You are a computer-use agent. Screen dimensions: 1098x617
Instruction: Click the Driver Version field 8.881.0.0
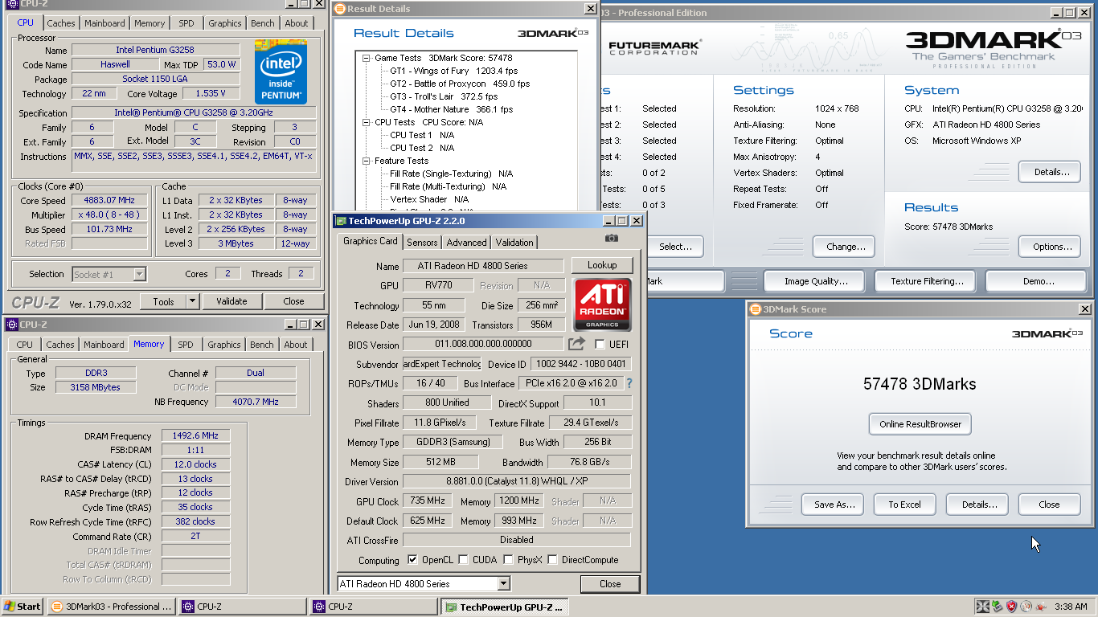click(516, 482)
